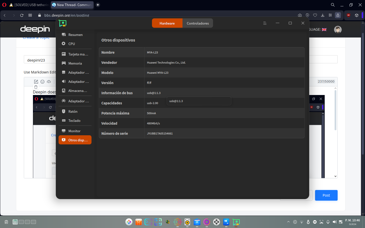Open the Opera easy setup menu
365x228 pixels.
point(330,15)
